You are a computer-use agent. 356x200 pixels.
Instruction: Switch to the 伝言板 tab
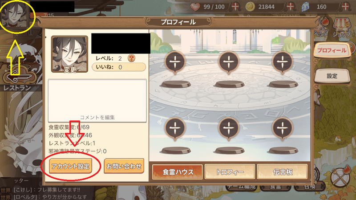(x=282, y=172)
